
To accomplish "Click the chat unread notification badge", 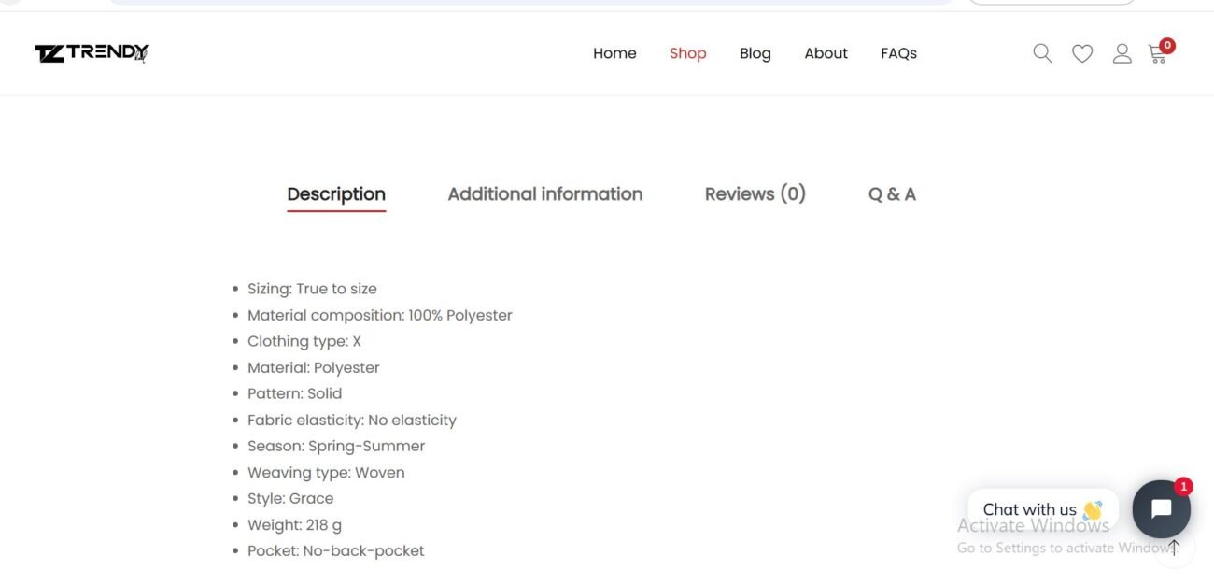I will [x=1183, y=486].
